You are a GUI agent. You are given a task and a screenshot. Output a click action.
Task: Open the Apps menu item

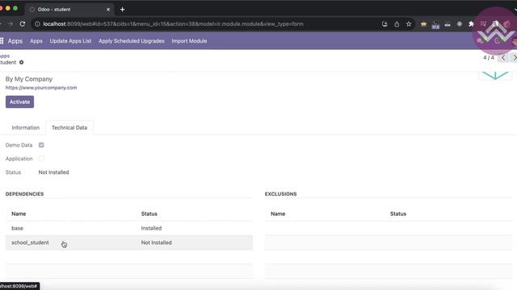(36, 41)
